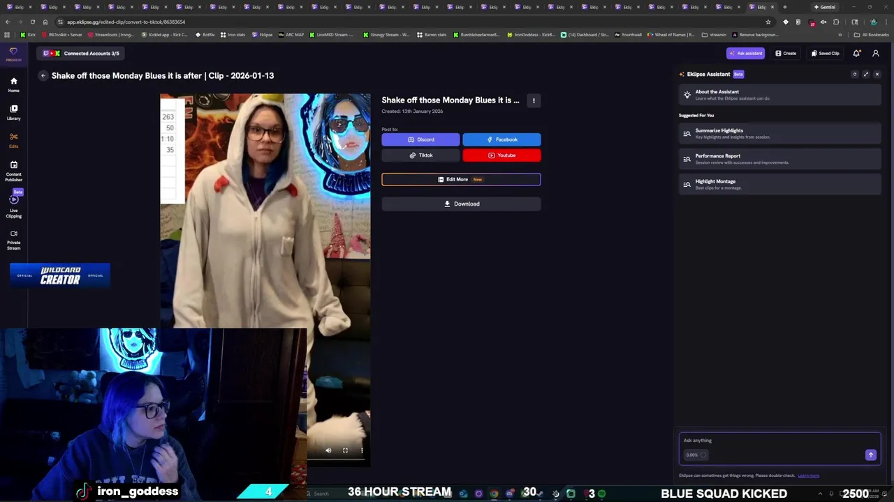Image resolution: width=894 pixels, height=502 pixels.
Task: Bookmark this page with the star
Action: [768, 22]
